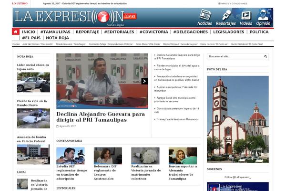Open Estudia SET reglamentar tiempo article
The width and height of the screenshot is (286, 191).
pos(71,172)
